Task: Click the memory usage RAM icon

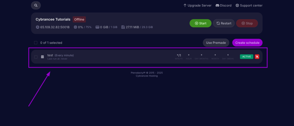Action: pyautogui.click(x=97, y=27)
